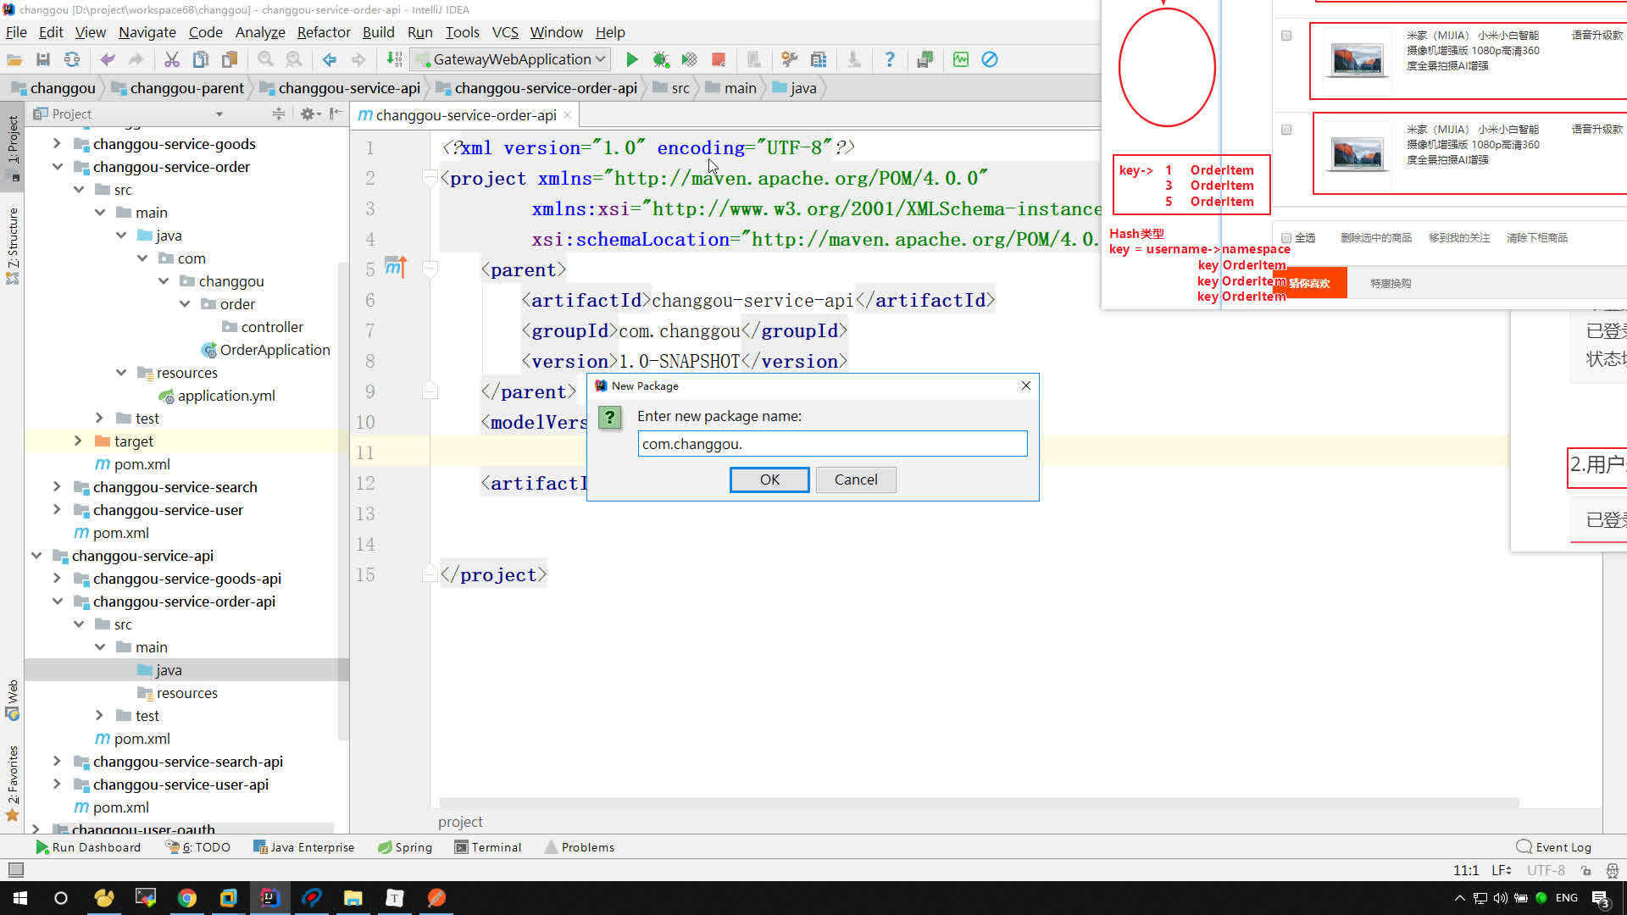Open the File menu
The image size is (1627, 915).
(16, 32)
